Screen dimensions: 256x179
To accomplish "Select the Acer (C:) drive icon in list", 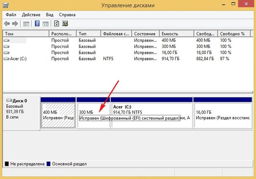I will (7, 59).
